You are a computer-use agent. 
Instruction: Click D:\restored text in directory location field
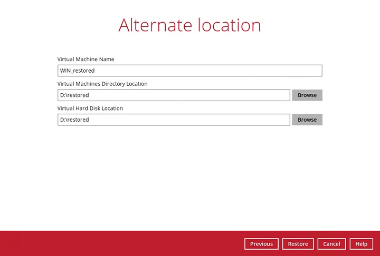pyautogui.click(x=74, y=95)
